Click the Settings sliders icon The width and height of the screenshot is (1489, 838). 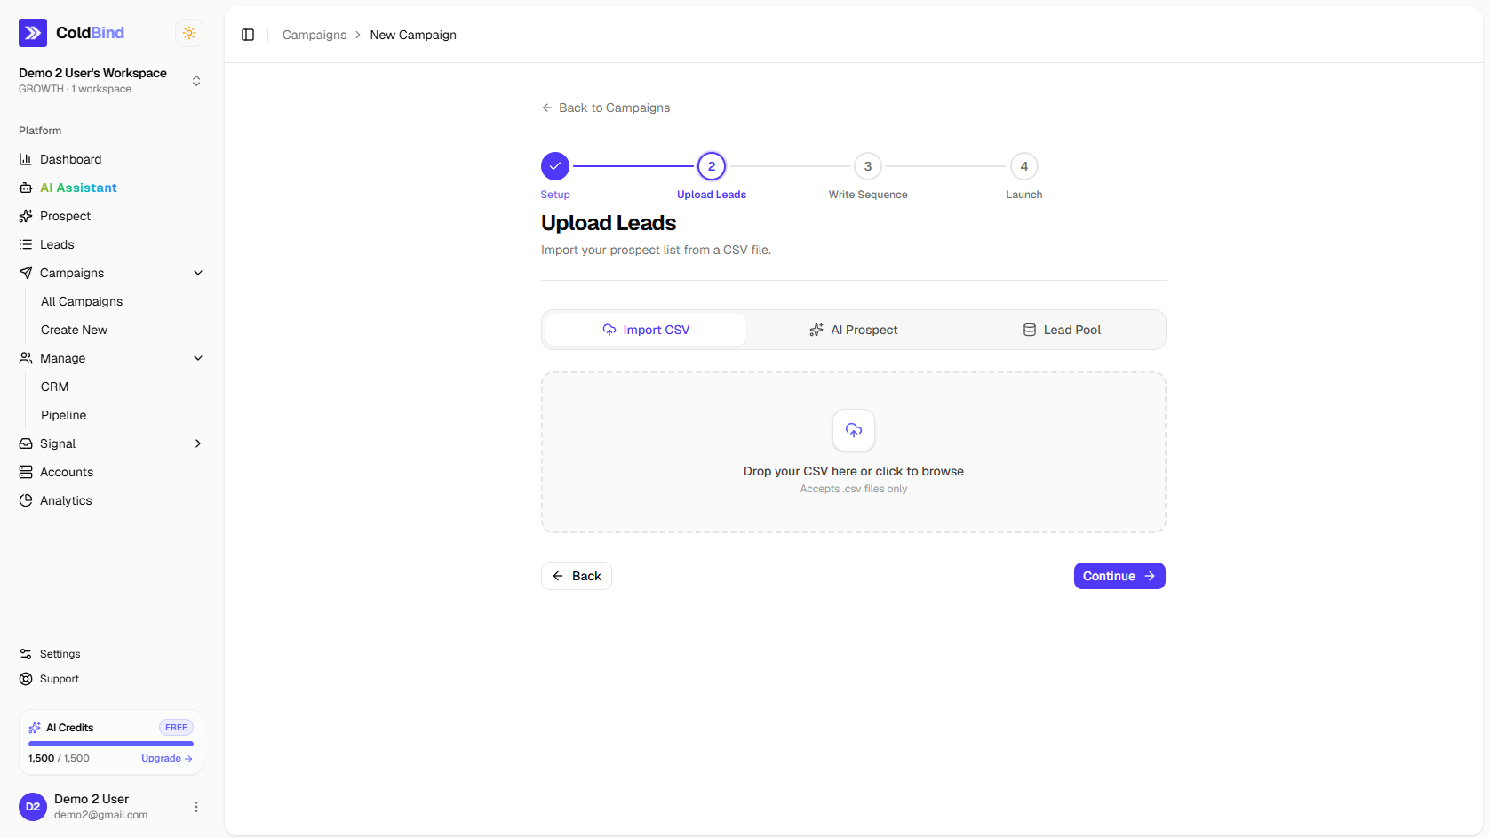tap(26, 654)
